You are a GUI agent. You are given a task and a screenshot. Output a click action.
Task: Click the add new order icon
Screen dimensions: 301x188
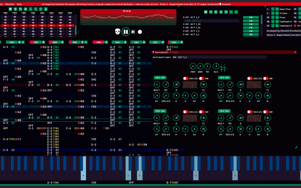[10, 9]
